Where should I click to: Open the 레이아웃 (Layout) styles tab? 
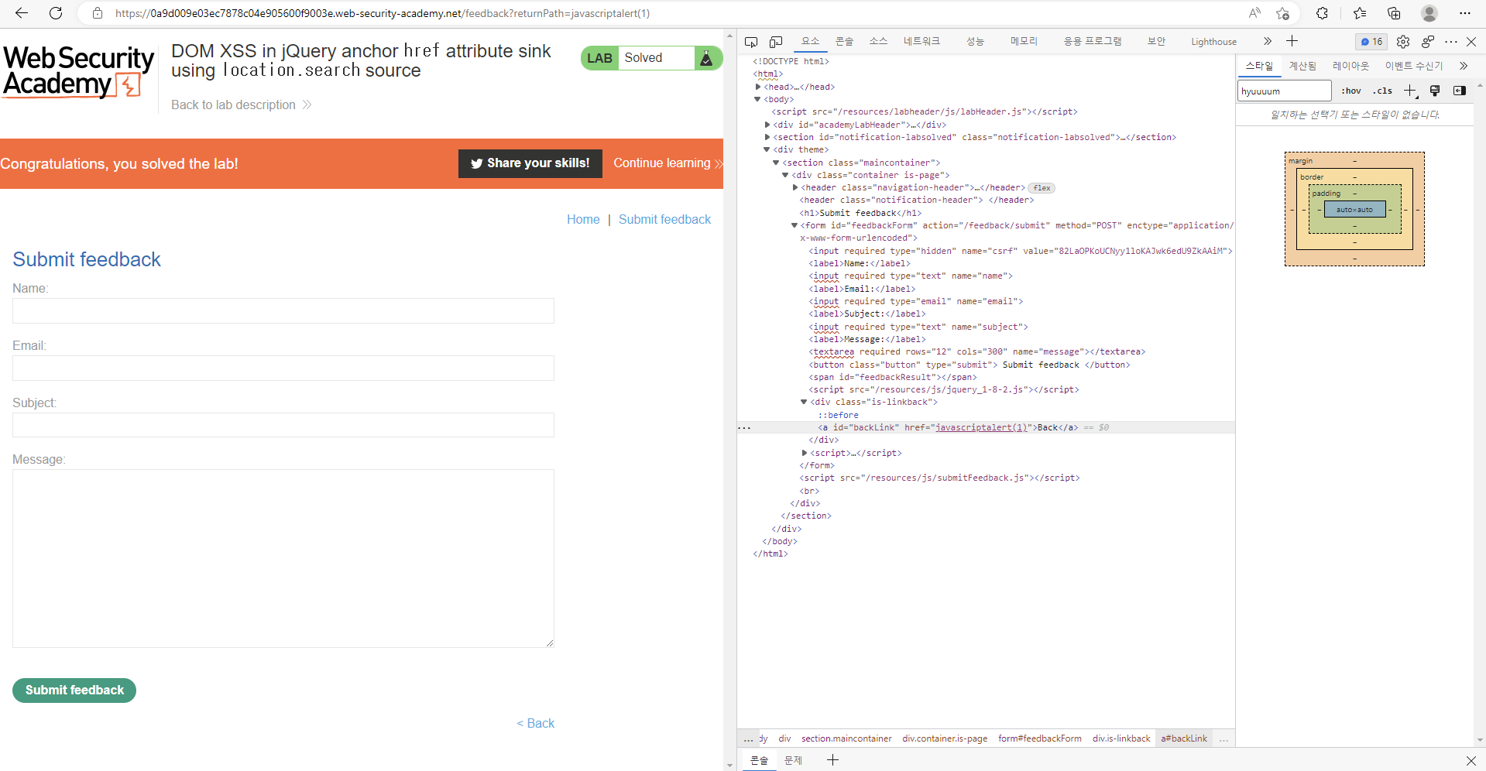(x=1350, y=66)
